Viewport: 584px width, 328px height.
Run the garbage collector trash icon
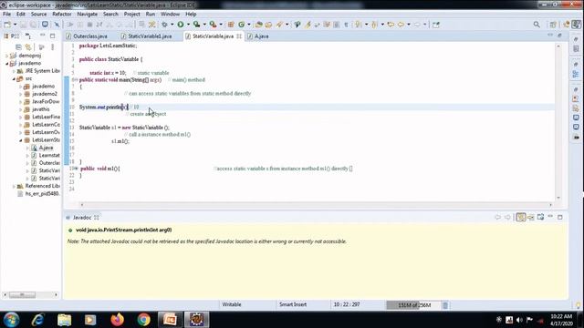click(x=445, y=305)
